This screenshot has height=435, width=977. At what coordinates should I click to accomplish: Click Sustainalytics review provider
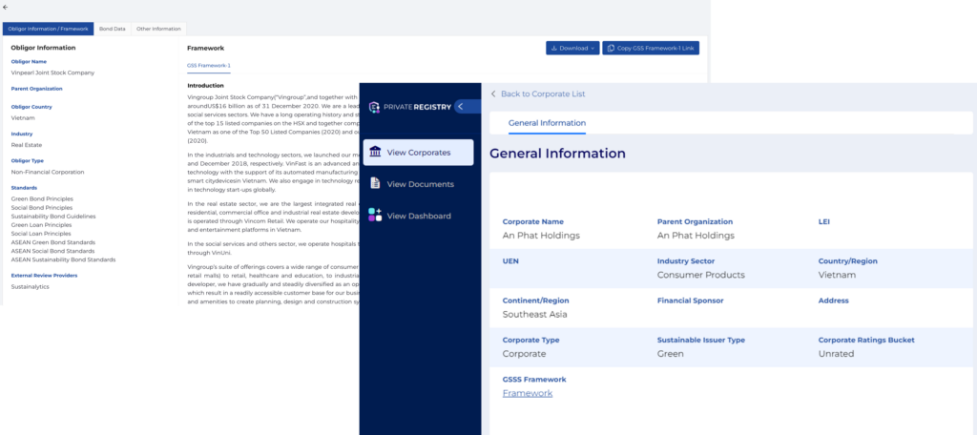[x=30, y=287]
